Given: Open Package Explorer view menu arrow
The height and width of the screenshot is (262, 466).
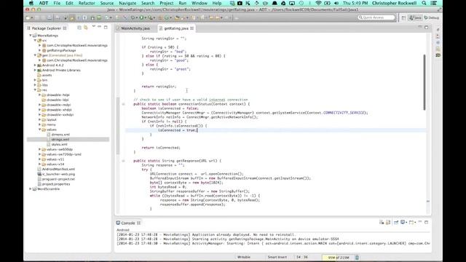Looking at the screenshot, I should [94, 27].
